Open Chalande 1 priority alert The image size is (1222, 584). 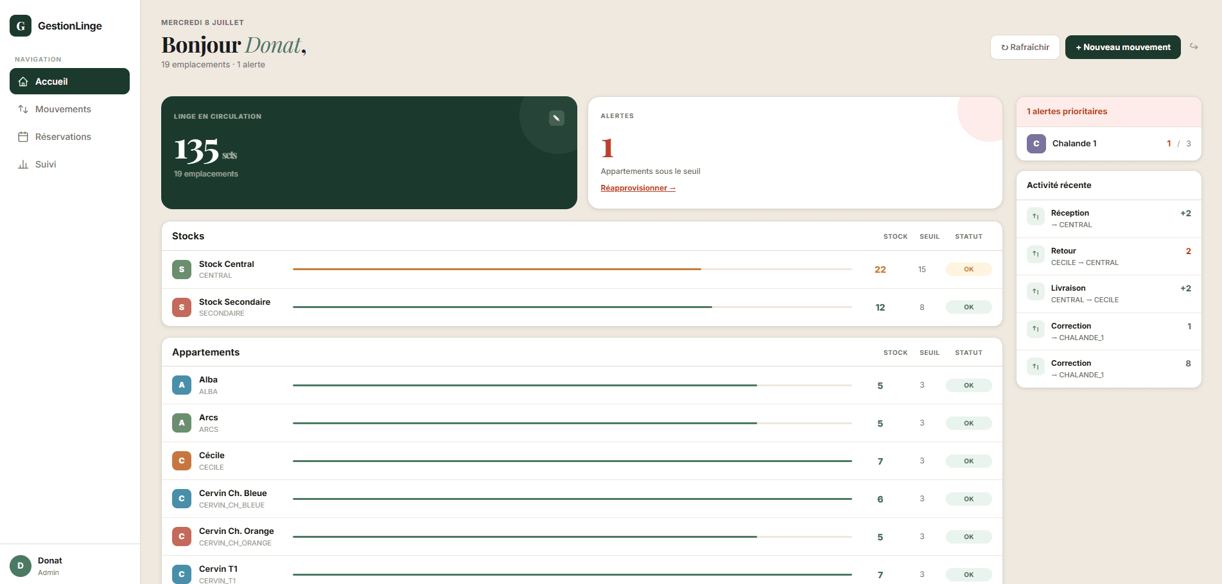point(1108,144)
